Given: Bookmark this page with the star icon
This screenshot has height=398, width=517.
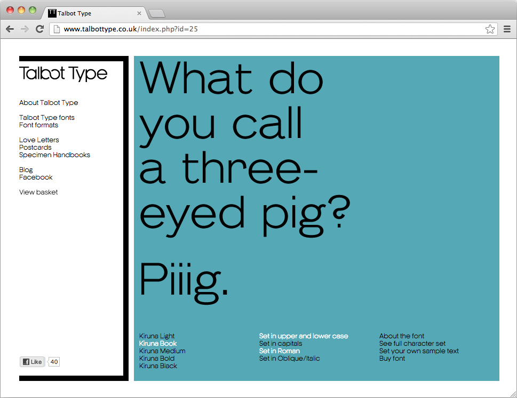Looking at the screenshot, I should pos(490,29).
